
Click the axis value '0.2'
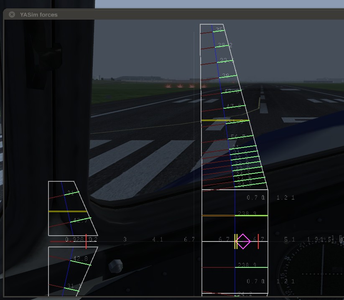point(93,239)
